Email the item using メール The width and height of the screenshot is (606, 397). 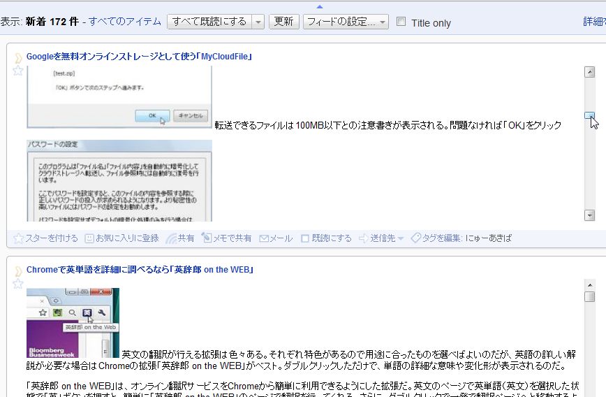[276, 238]
